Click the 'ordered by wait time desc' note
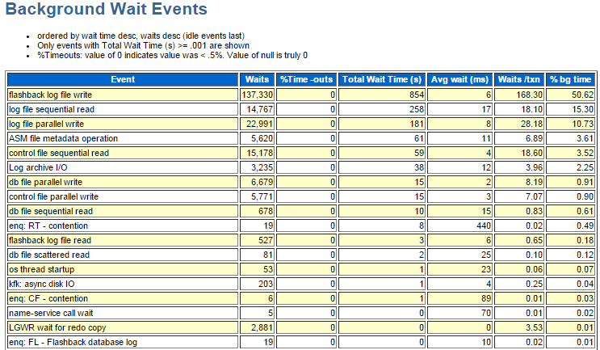 coord(141,36)
